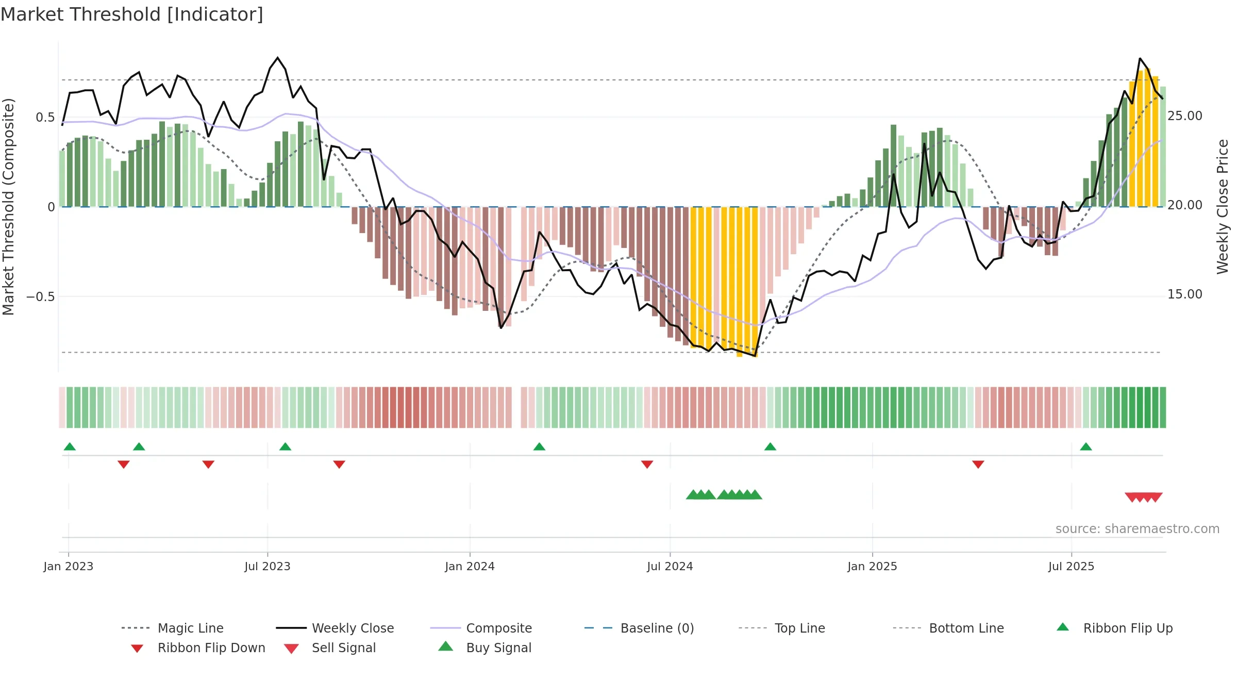Toggle the Ribbon Flip Up legend entry

(x=1114, y=628)
